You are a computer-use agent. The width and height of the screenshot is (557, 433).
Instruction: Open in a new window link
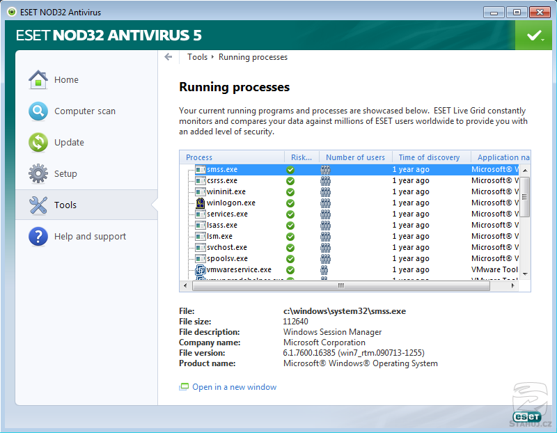(234, 387)
